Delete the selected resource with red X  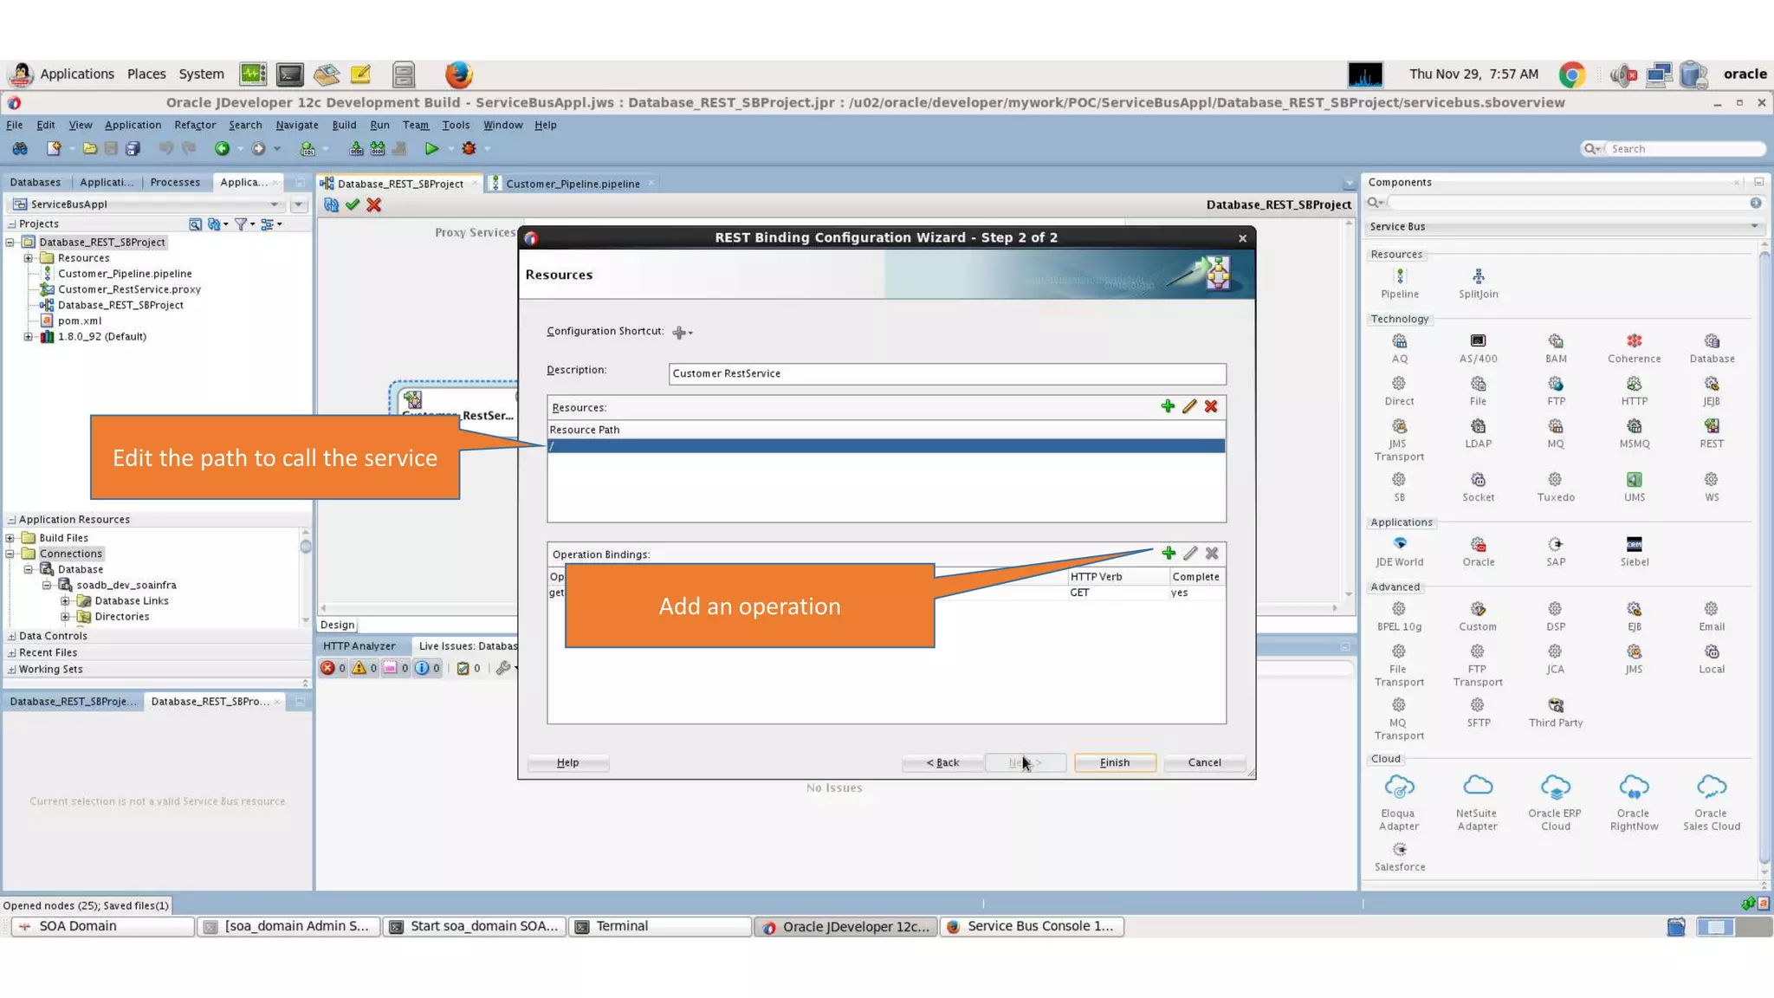coord(1211,406)
